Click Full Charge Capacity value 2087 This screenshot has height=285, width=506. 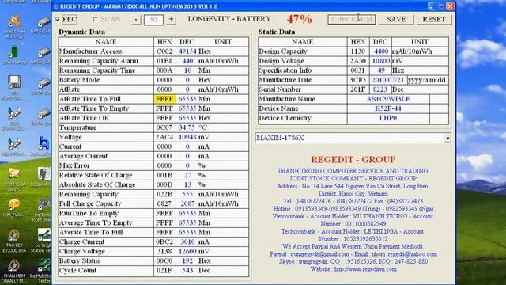[x=187, y=204]
